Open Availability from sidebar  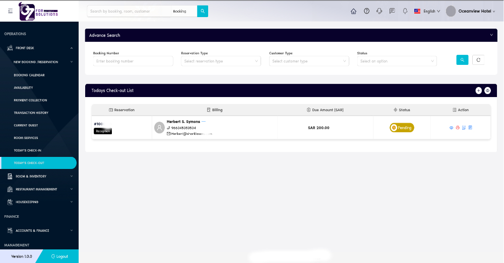24,87
